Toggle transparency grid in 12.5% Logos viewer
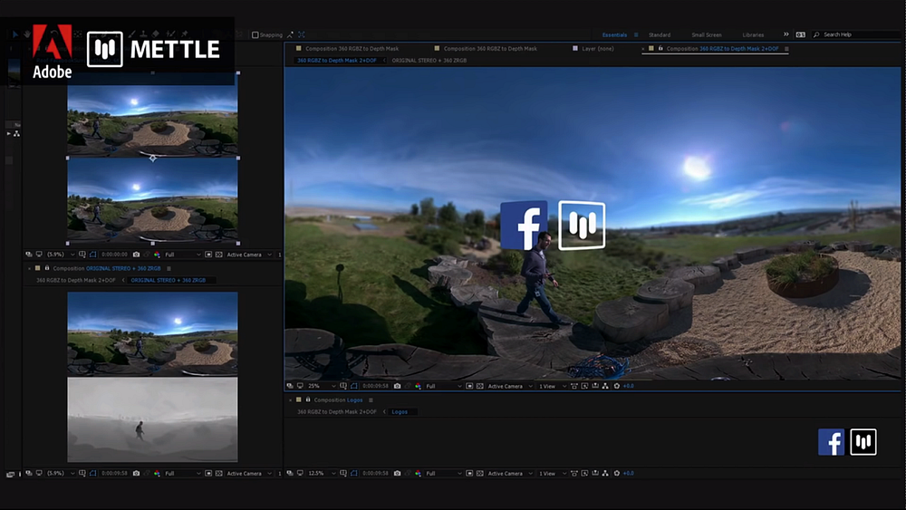Image resolution: width=906 pixels, height=510 pixels. [x=479, y=473]
